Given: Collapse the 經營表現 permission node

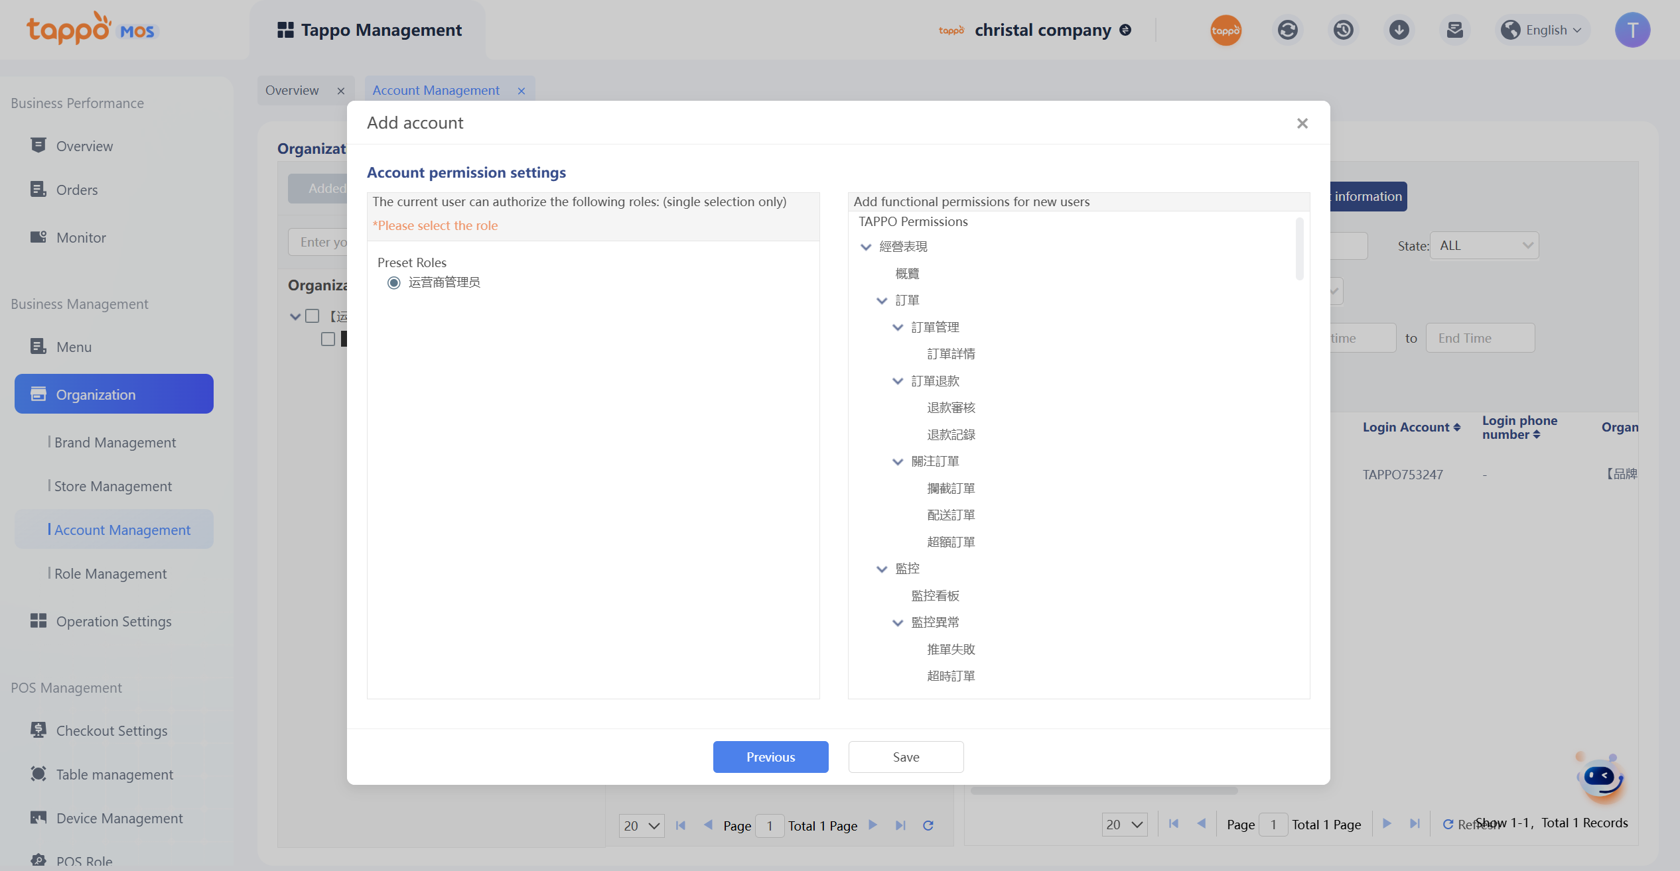Looking at the screenshot, I should (866, 247).
